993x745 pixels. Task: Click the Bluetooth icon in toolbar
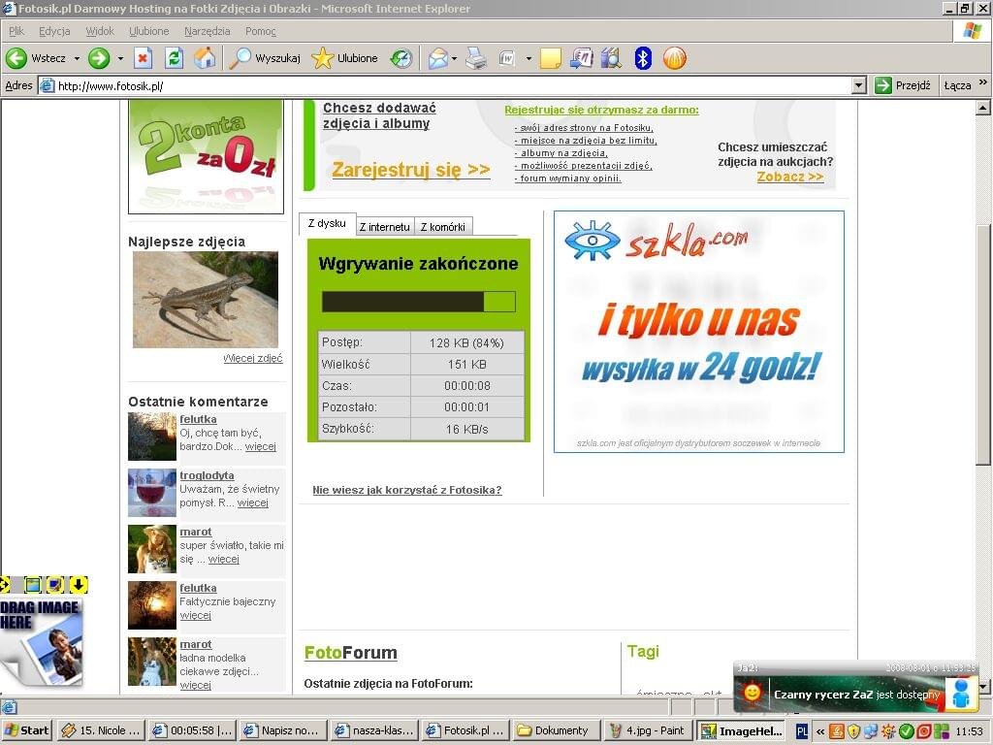pos(643,58)
